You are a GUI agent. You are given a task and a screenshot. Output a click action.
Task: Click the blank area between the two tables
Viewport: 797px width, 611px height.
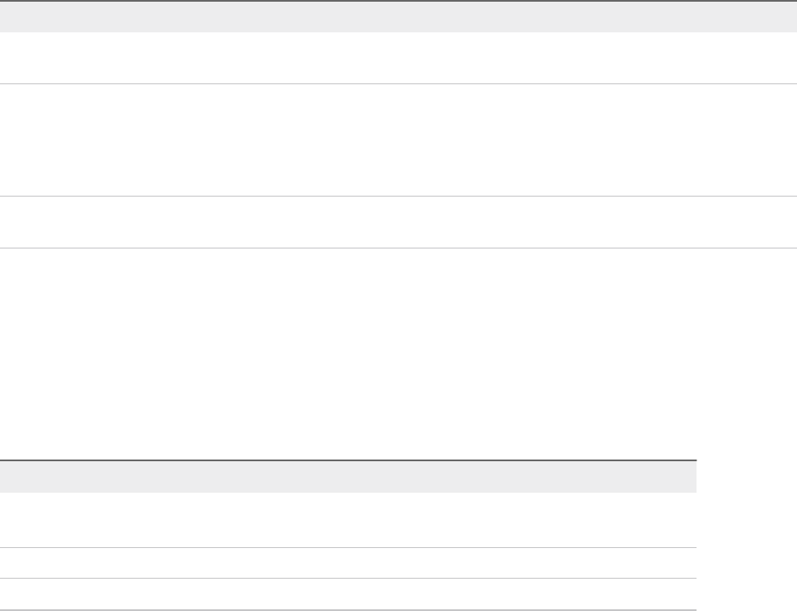coord(398,353)
